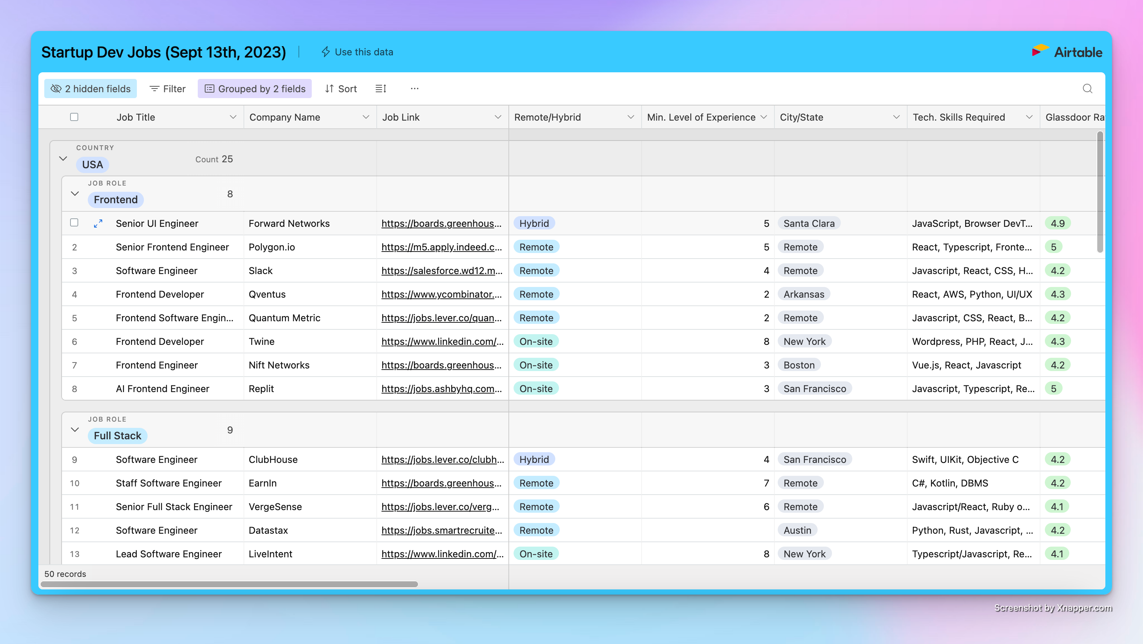Open the City/State column dropdown

[x=896, y=117]
